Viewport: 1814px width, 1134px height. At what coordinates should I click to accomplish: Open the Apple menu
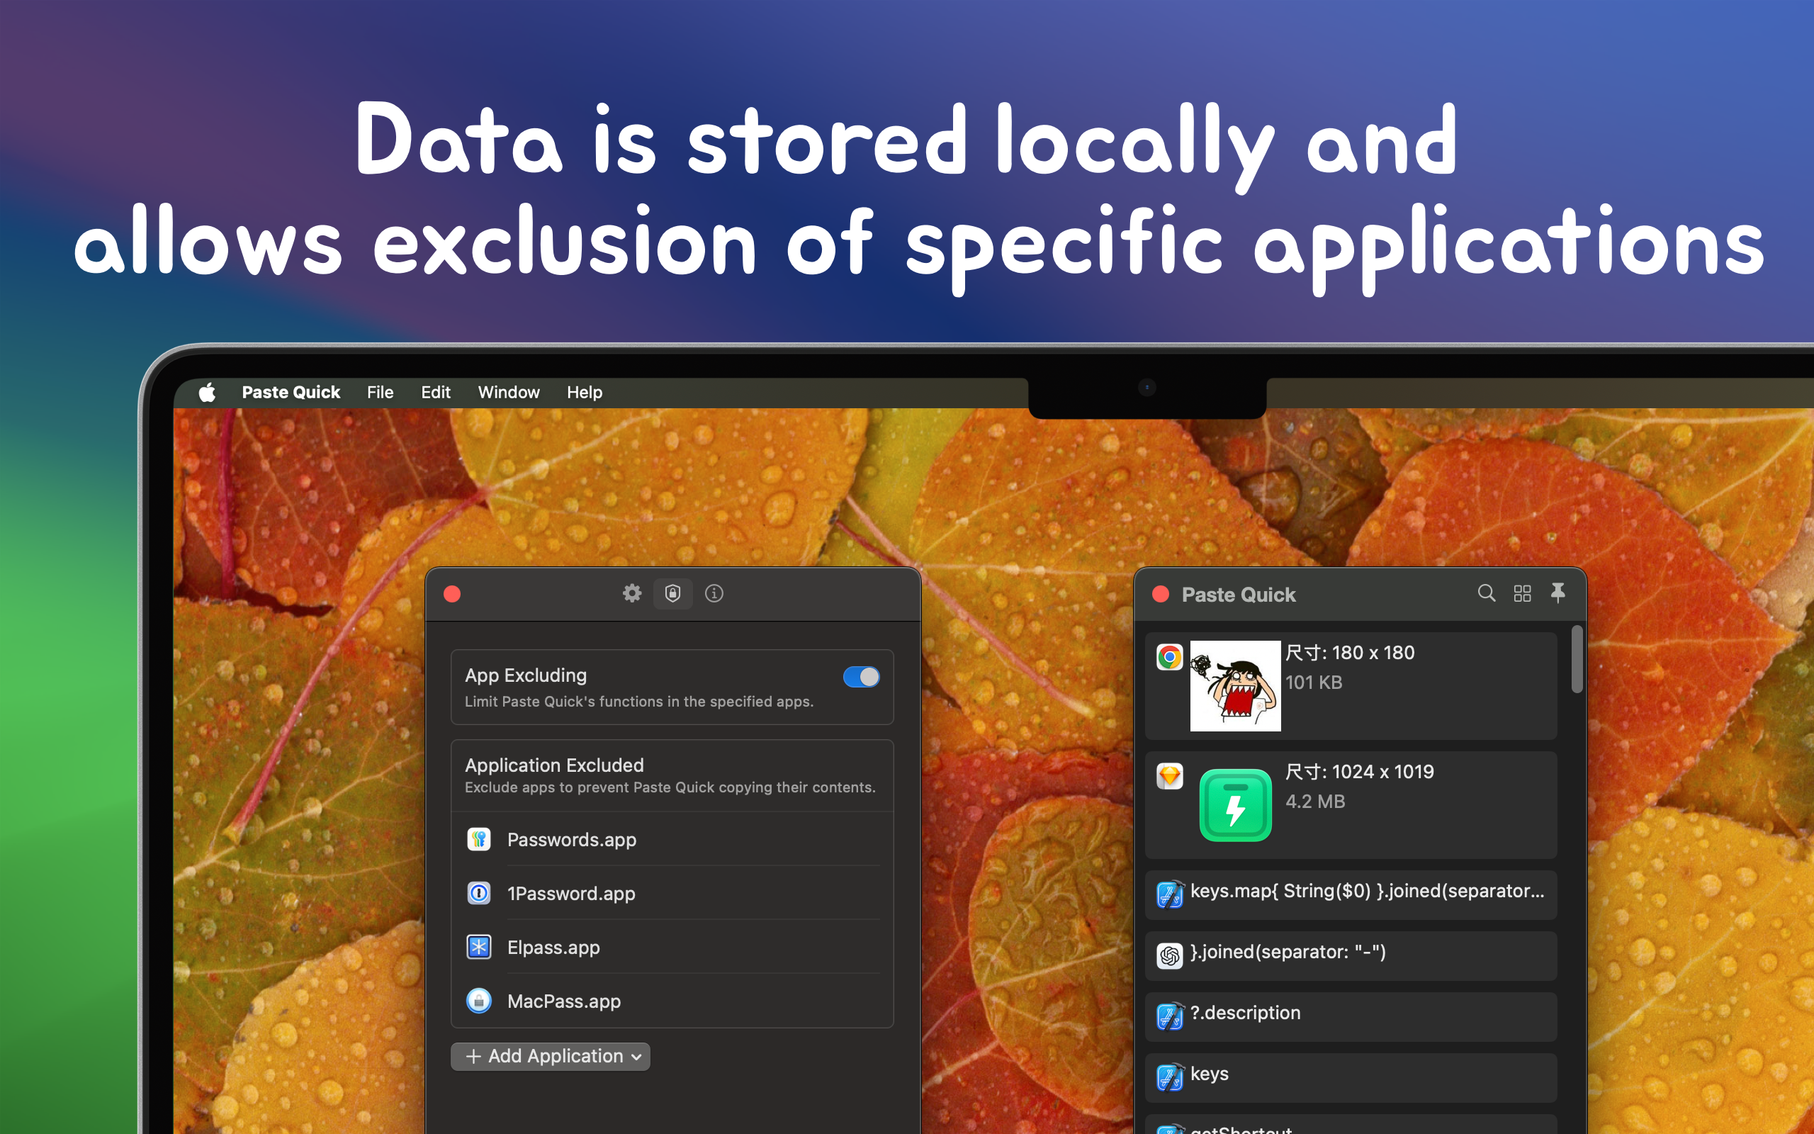207,392
